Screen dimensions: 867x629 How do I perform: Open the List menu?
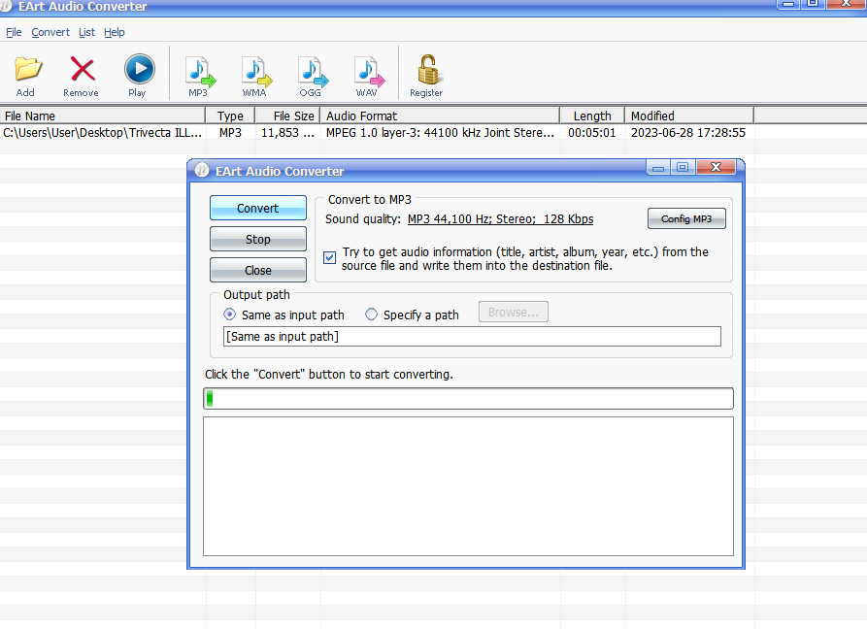pos(86,32)
